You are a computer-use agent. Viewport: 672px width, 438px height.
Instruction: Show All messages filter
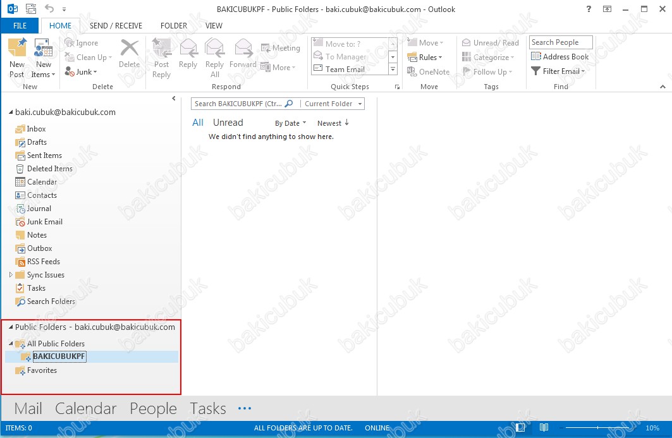[198, 123]
